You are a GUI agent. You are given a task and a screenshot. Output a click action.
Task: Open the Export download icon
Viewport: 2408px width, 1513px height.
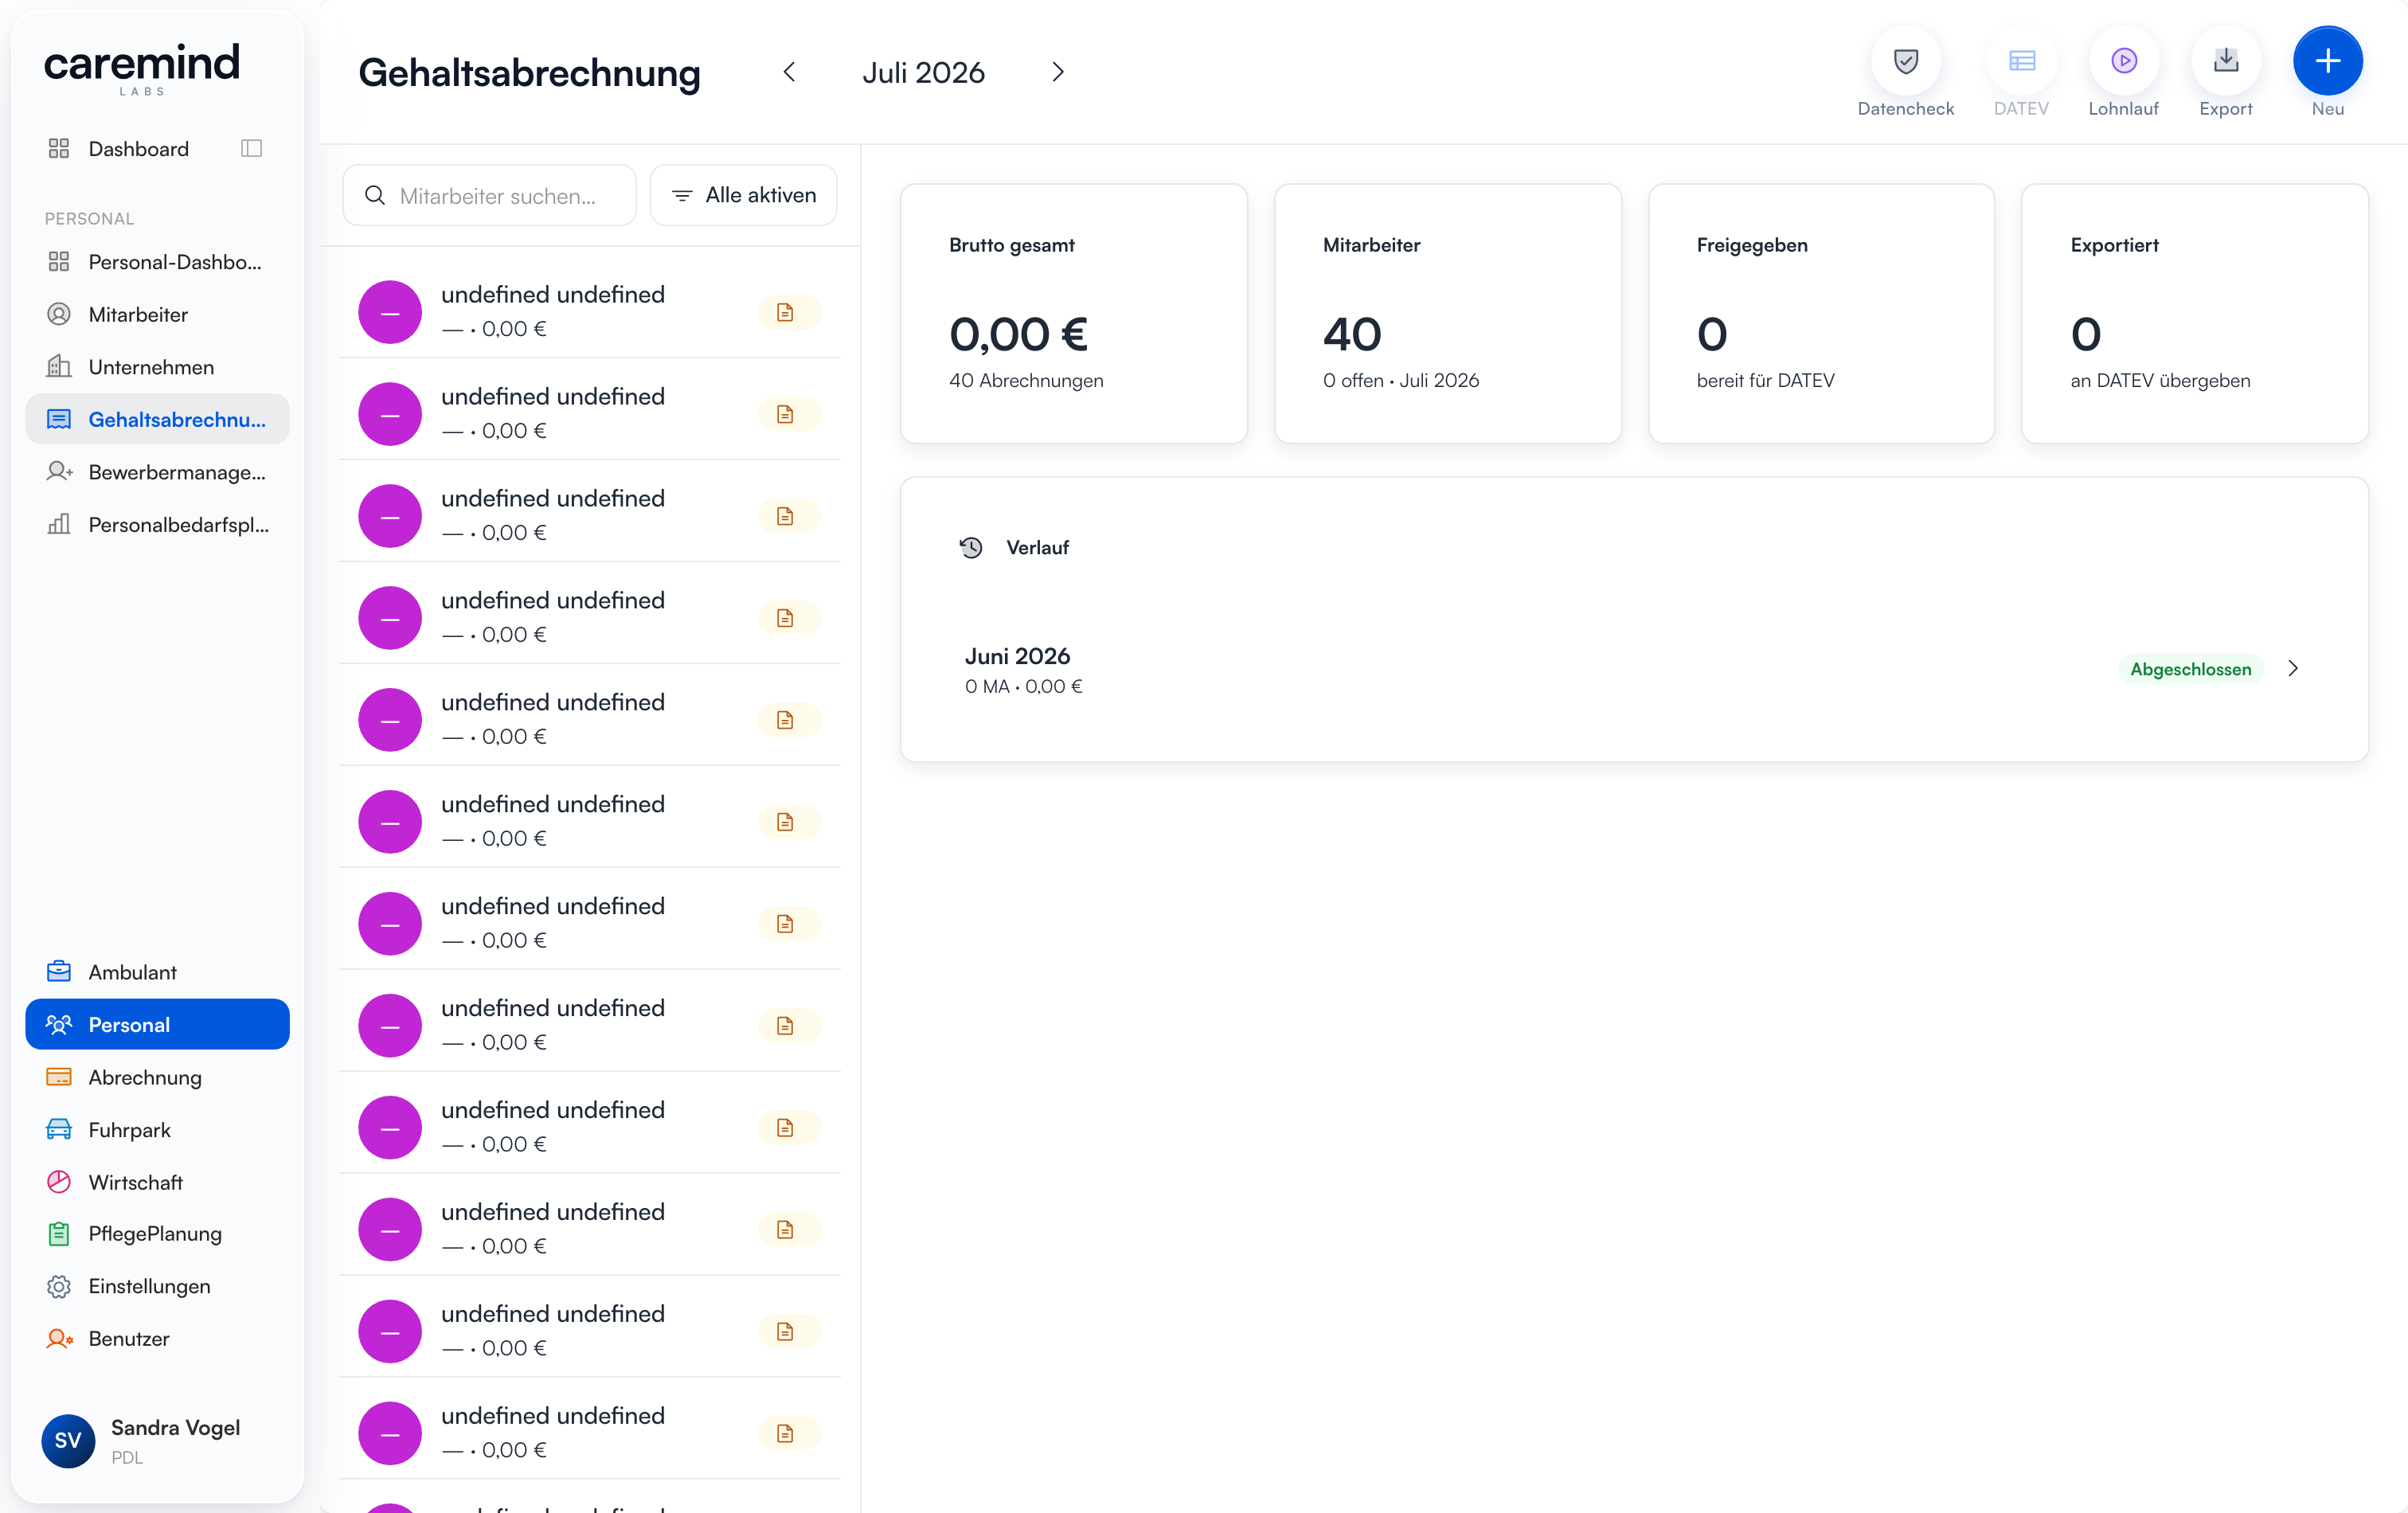(x=2225, y=62)
